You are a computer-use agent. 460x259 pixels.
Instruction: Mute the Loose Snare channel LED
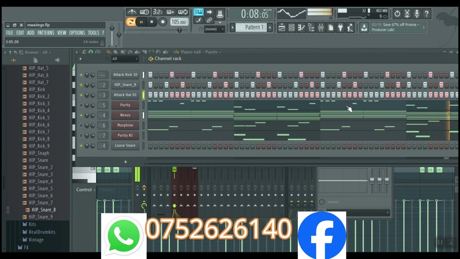point(81,146)
